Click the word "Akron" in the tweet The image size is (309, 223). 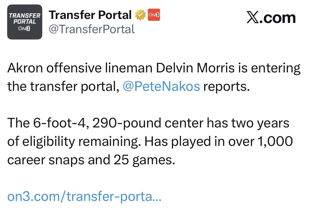(x=25, y=68)
